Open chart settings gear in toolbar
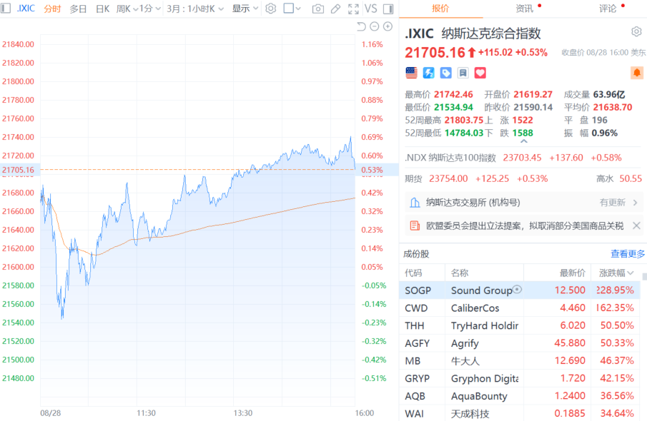647x421 pixels. [271, 9]
